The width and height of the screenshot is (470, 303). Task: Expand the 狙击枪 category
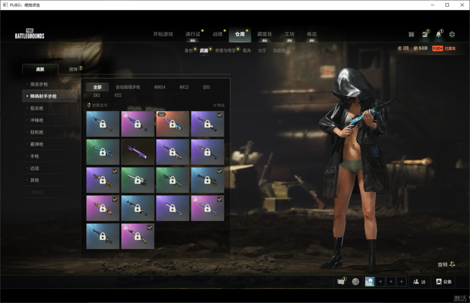point(50,108)
